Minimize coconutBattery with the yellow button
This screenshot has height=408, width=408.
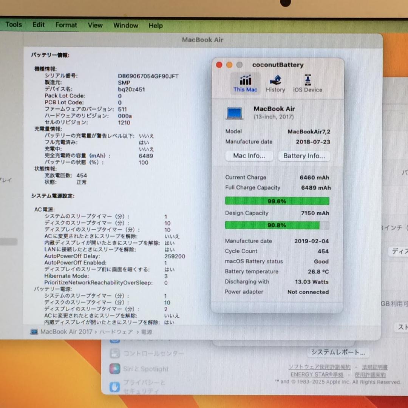[x=229, y=65]
